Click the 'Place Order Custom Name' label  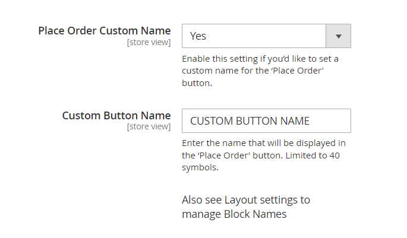[105, 31]
